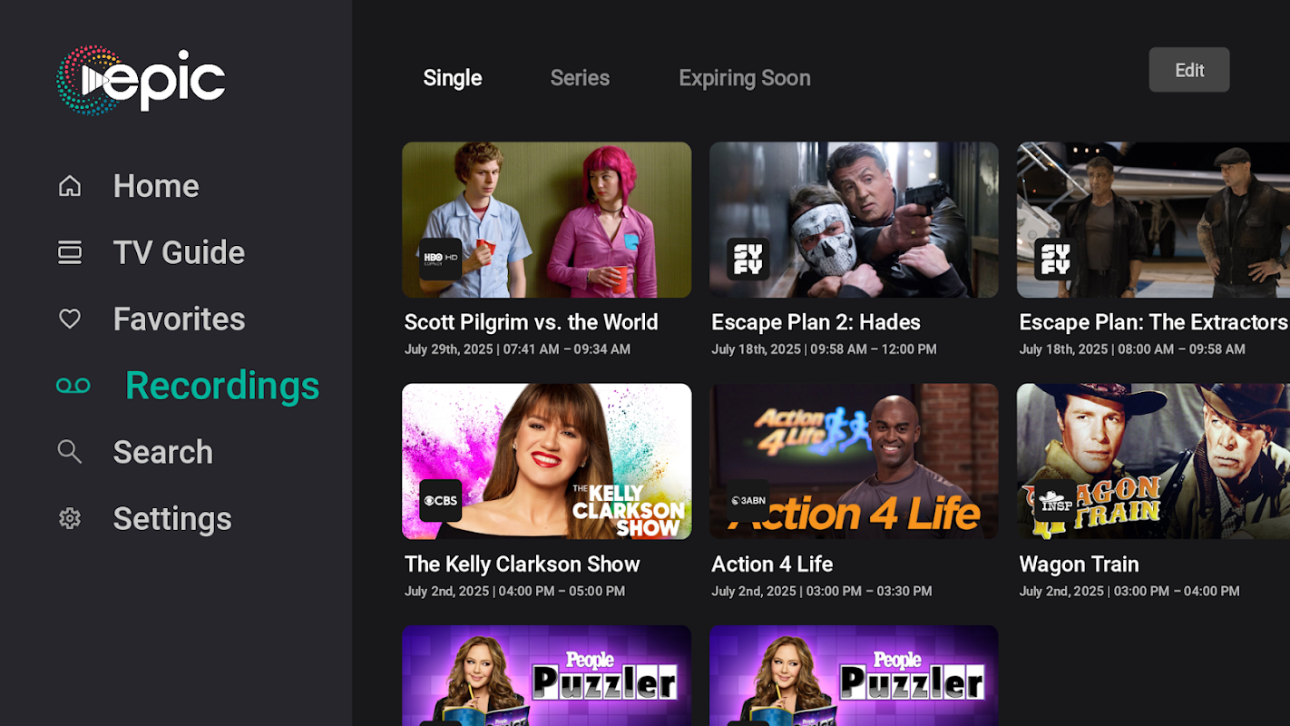Click the Favorites heart icon
The height and width of the screenshot is (726, 1290).
[70, 319]
